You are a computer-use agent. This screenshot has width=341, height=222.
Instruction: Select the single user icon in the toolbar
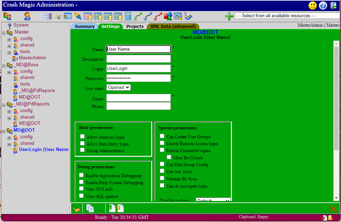tap(27, 16)
